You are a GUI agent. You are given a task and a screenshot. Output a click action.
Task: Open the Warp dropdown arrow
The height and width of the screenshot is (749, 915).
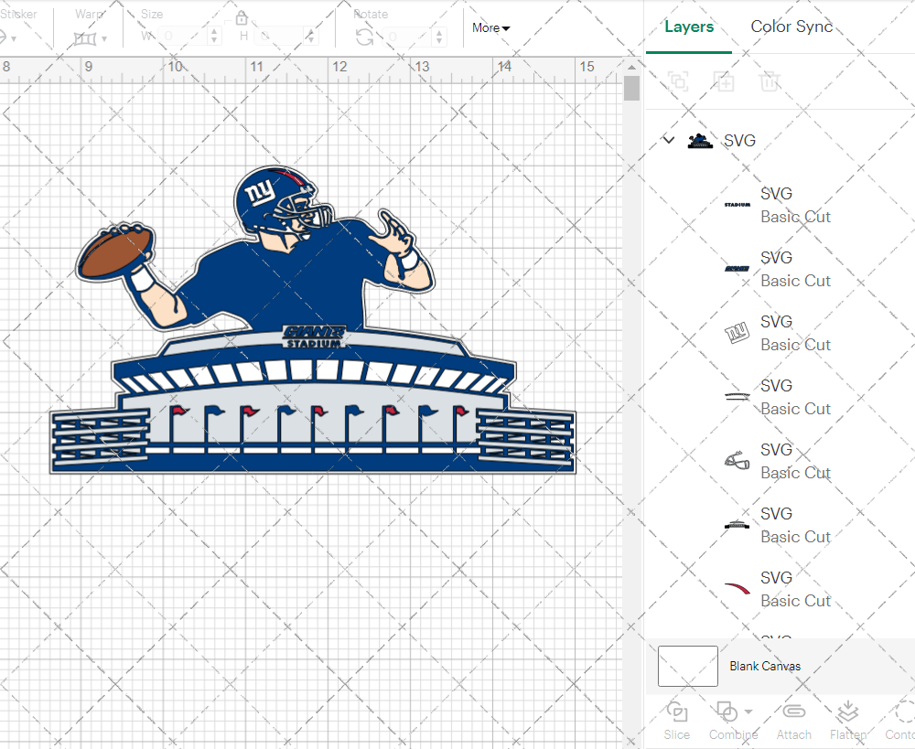coord(104,39)
